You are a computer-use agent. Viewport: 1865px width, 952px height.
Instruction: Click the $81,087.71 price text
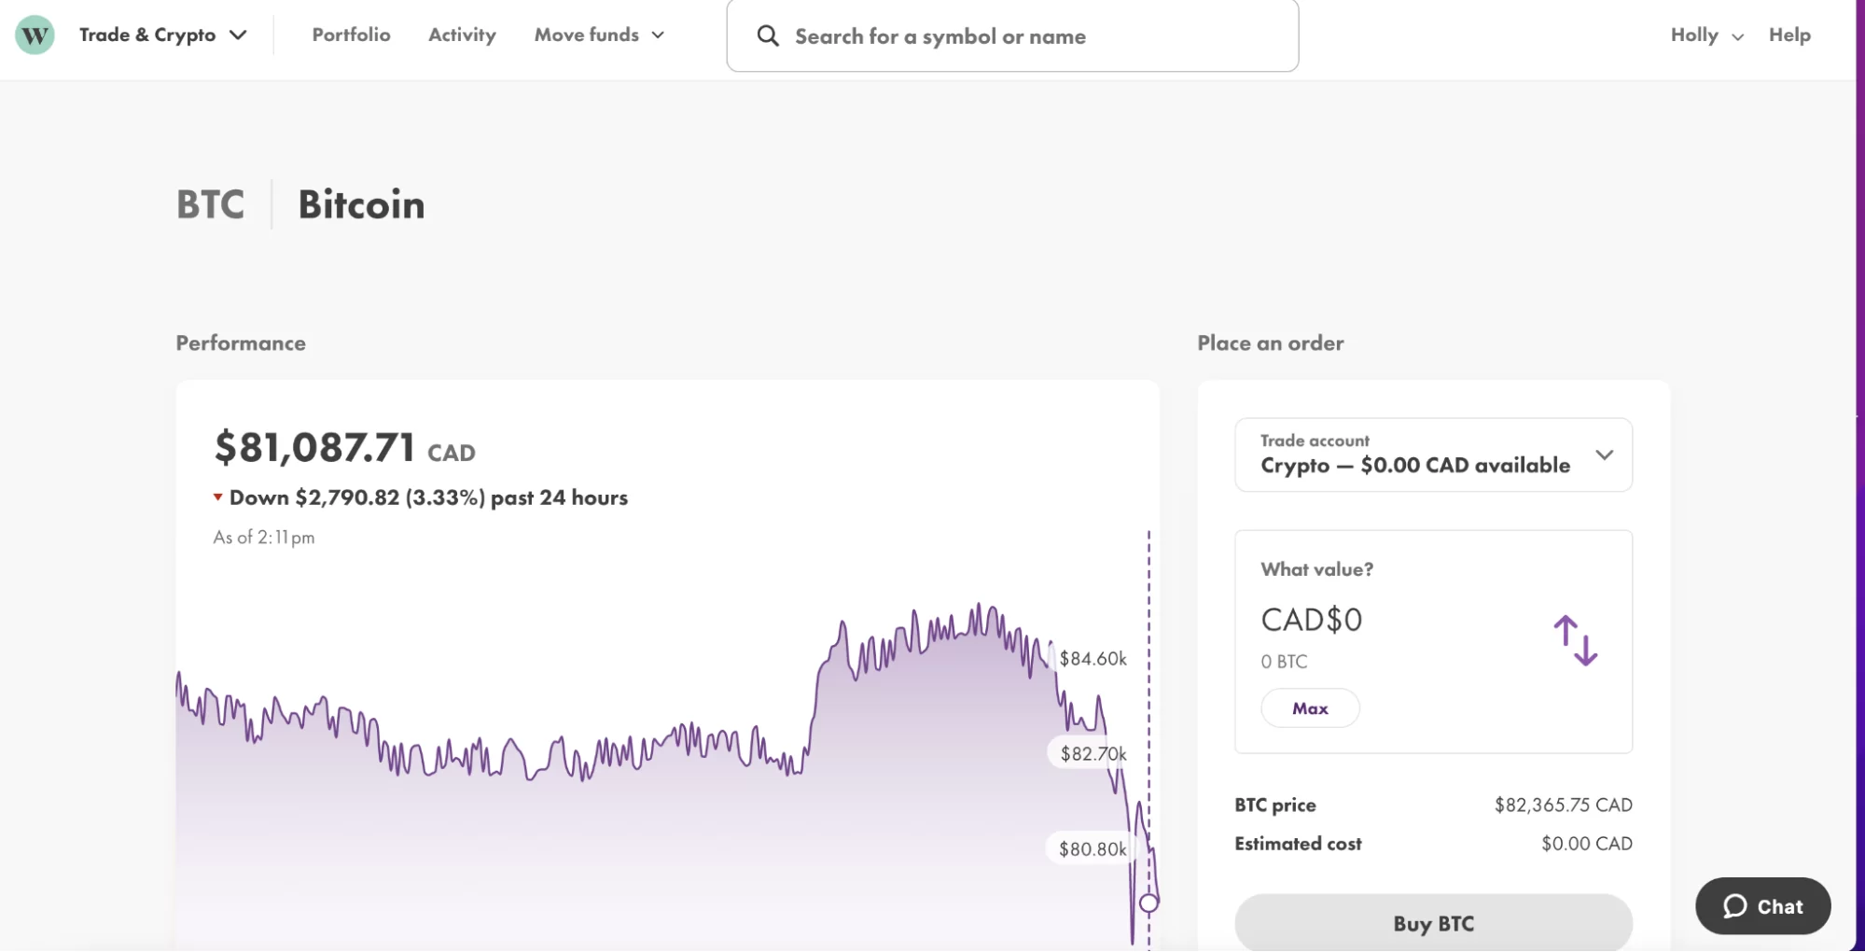pyautogui.click(x=314, y=447)
